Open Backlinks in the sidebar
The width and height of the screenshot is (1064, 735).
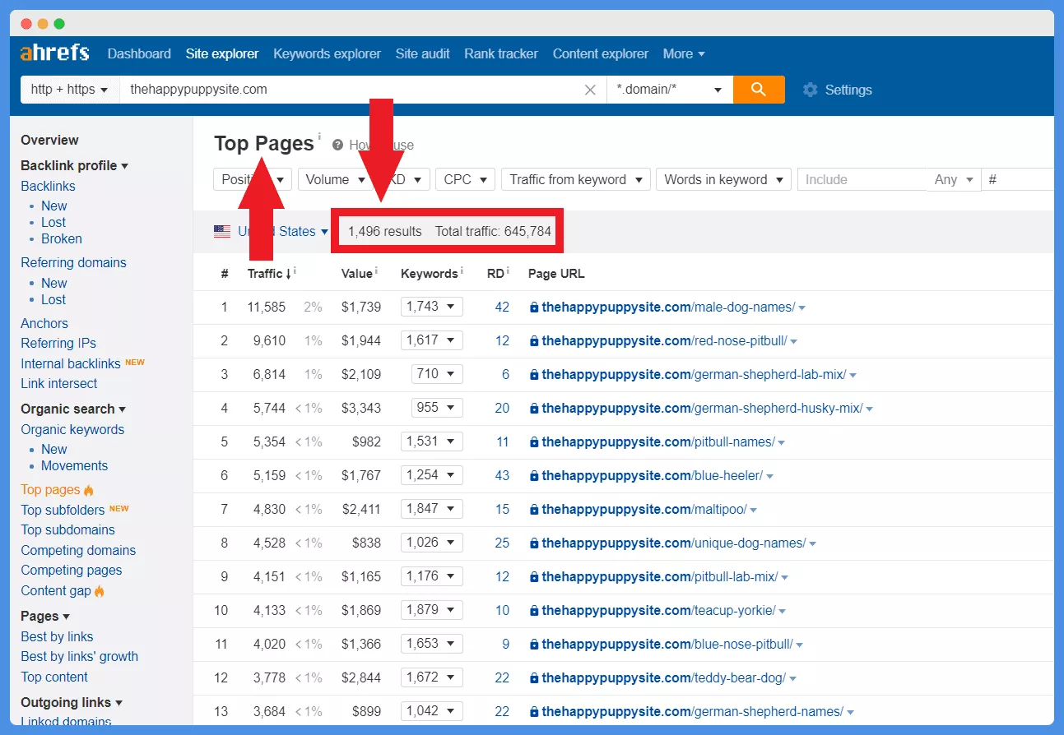click(48, 186)
